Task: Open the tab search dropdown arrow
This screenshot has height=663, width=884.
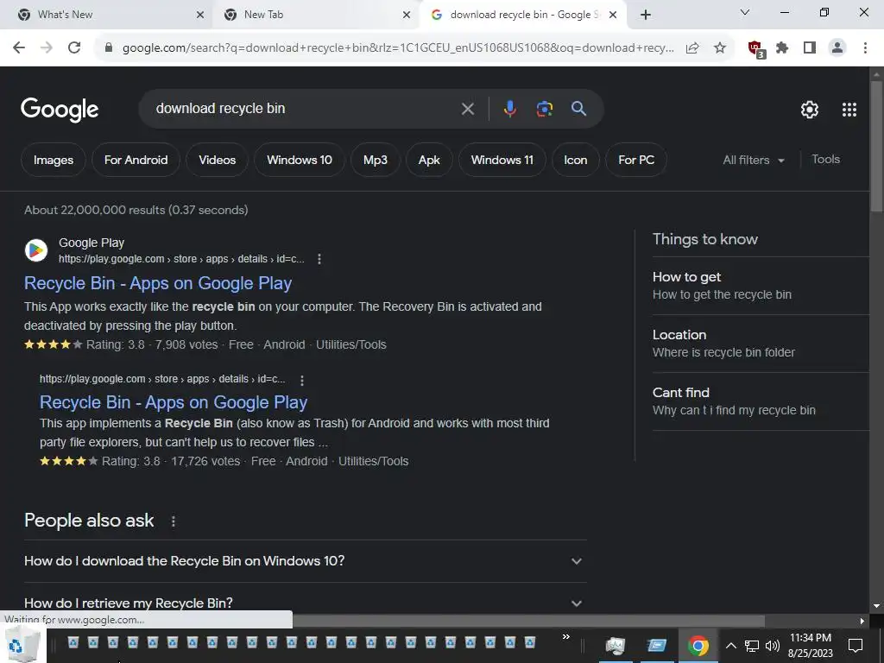Action: [745, 12]
